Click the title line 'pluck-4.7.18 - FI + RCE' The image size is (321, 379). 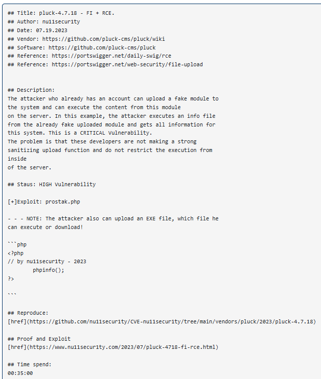[x=77, y=13]
